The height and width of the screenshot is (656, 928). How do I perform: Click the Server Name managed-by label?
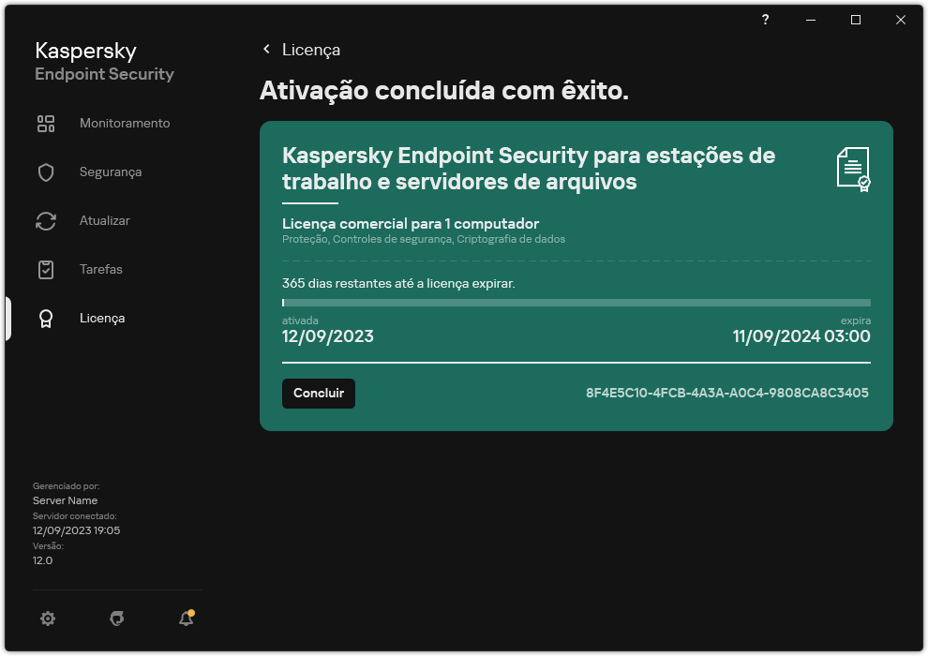pyautogui.click(x=65, y=499)
